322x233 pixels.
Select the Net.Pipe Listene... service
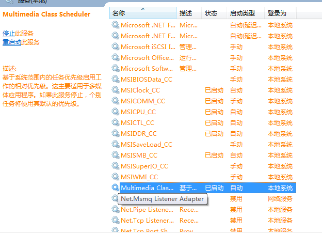pos(147,210)
